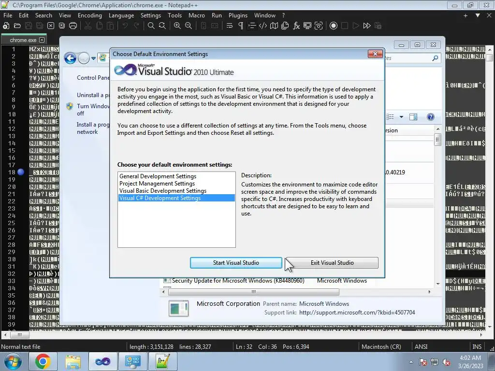The width and height of the screenshot is (495, 371).
Task: Click the plus icon at top right of Notepad++
Action: pos(466,15)
